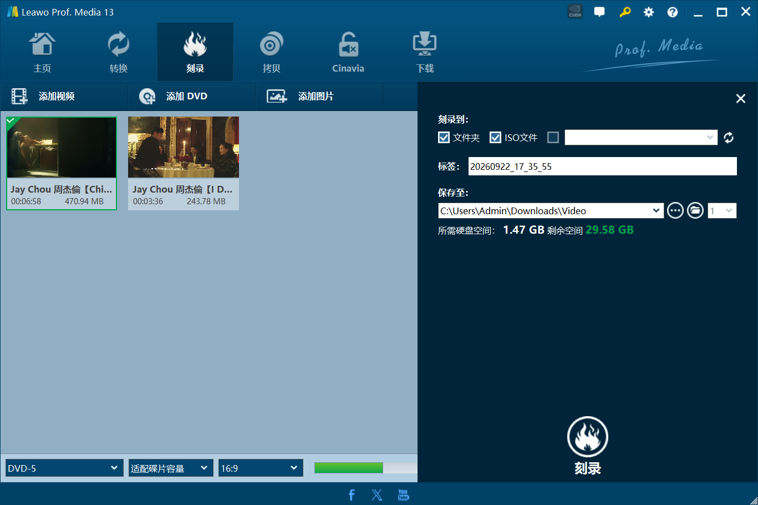Viewport: 758px width, 505px height.
Task: Click the 添加图片 add photo button
Action: click(x=319, y=97)
